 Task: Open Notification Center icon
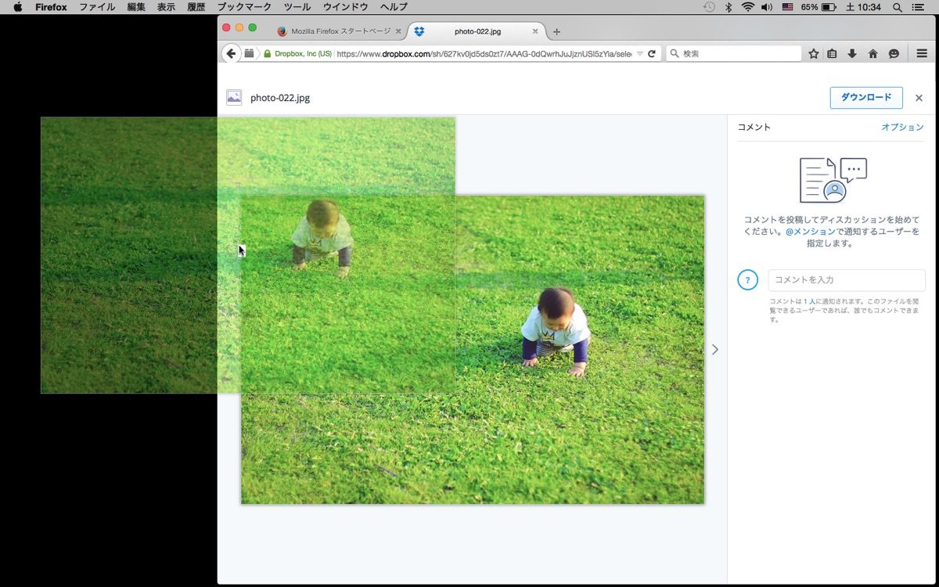(919, 7)
